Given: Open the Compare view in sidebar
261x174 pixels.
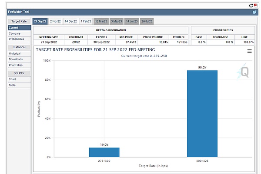Looking at the screenshot, I should click(19, 33).
